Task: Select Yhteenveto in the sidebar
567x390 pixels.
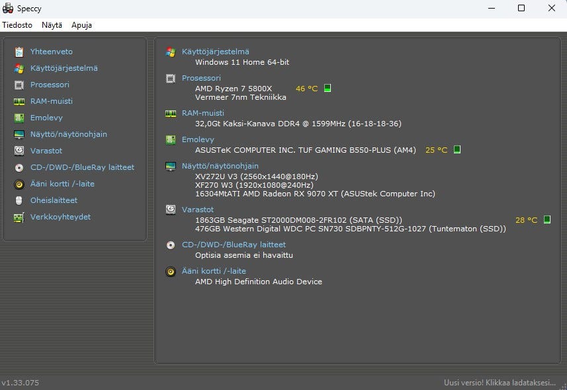Action: [x=52, y=52]
